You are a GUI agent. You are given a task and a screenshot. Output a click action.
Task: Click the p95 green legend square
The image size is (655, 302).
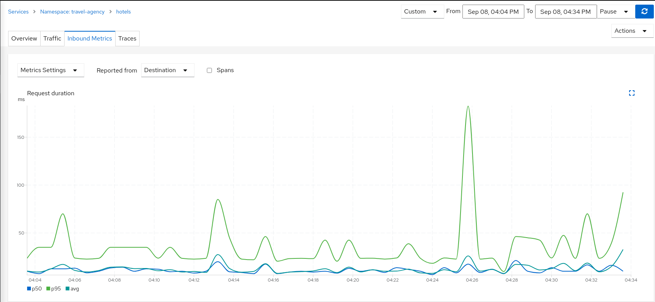pyautogui.click(x=48, y=289)
